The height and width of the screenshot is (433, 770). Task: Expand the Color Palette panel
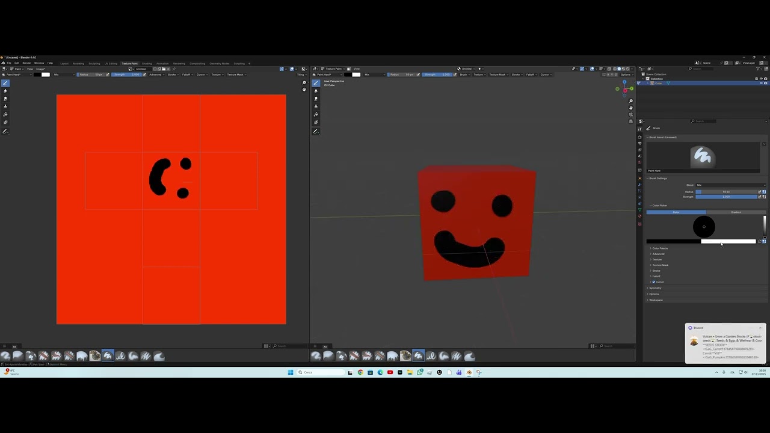tap(660, 248)
